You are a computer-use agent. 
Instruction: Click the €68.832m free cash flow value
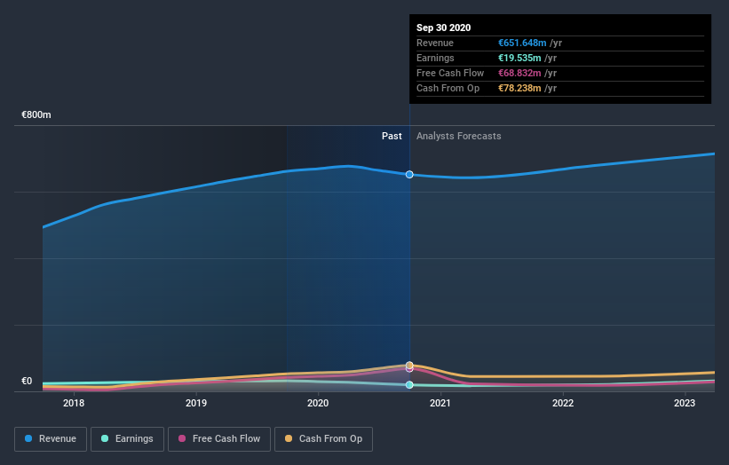click(x=519, y=73)
